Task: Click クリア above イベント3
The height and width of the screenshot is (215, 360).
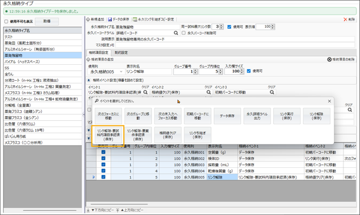Action: [x=272, y=87]
